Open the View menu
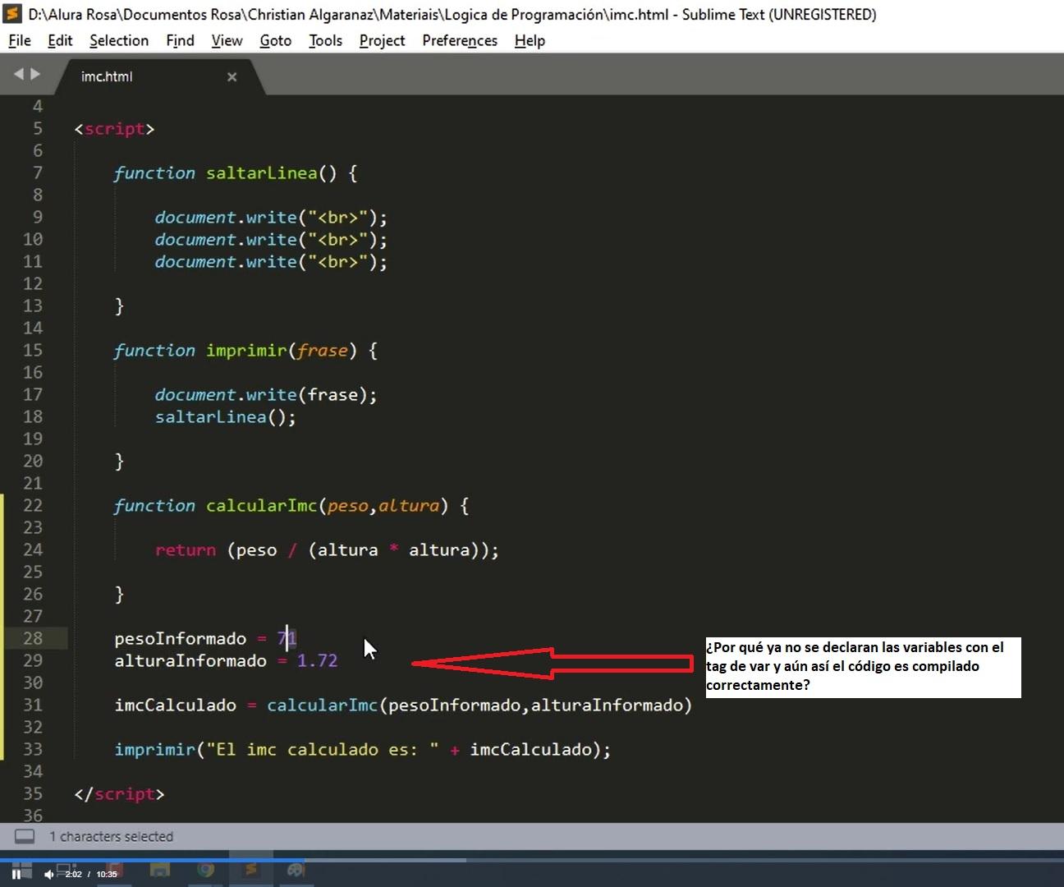Viewport: 1064px width, 887px height. click(227, 40)
